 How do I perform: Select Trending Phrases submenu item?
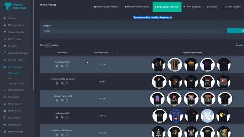[16, 84]
